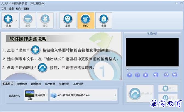Open the 帮助 menu
Screen dimensions: 184x112
[x=26, y=9]
